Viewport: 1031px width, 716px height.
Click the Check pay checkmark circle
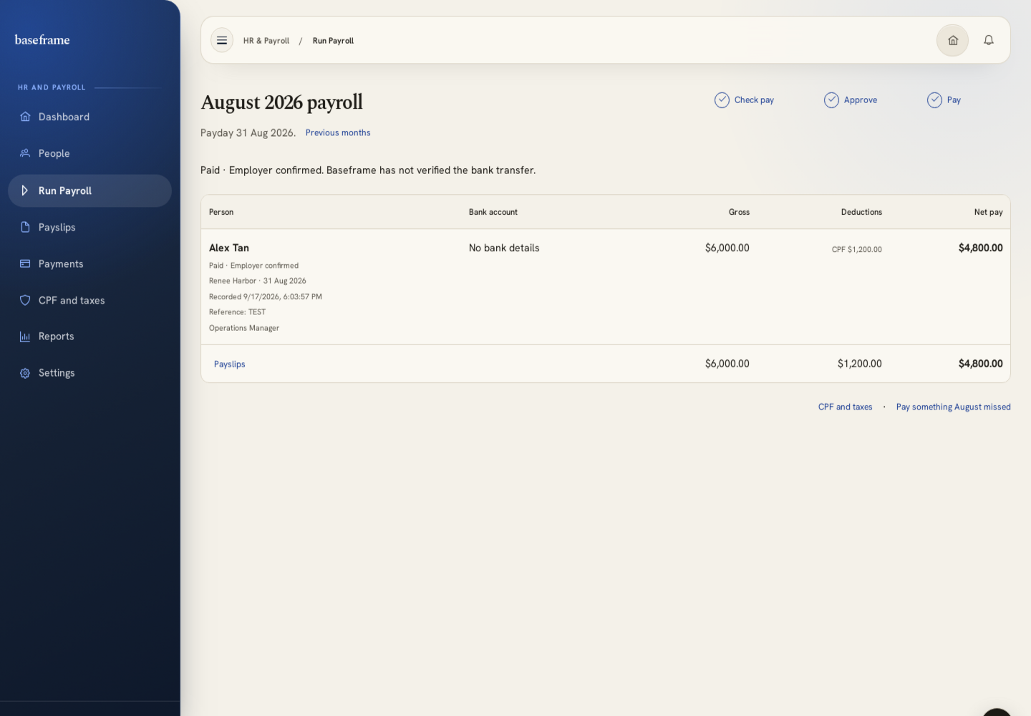coord(722,100)
